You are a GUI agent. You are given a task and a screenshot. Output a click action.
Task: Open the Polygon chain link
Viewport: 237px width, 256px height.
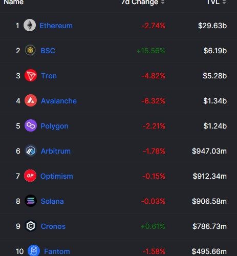[54, 126]
